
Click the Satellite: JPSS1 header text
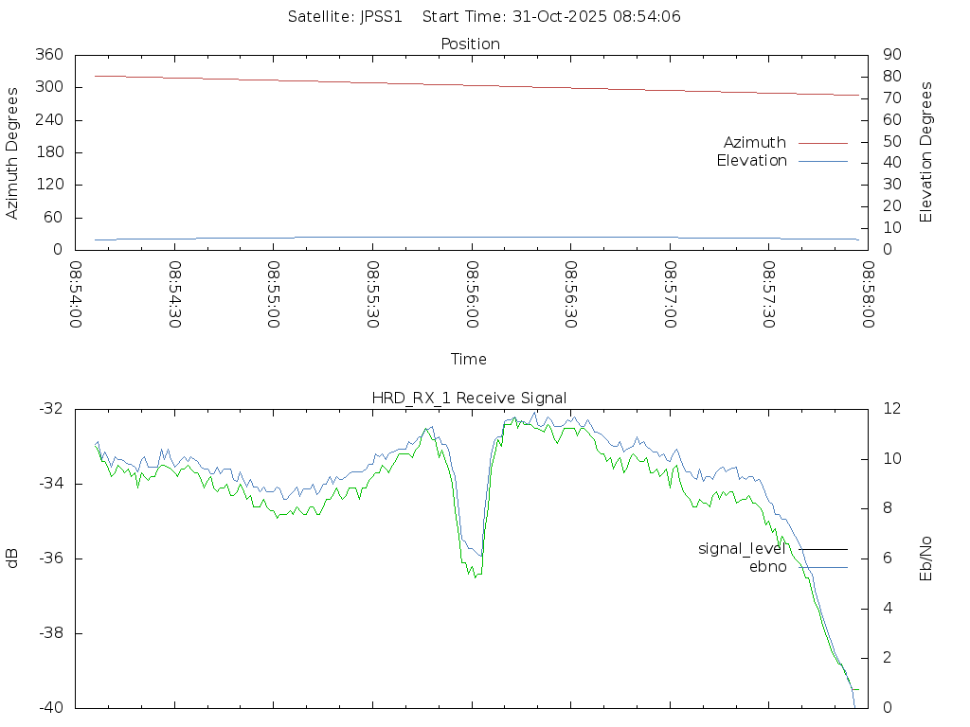(350, 16)
